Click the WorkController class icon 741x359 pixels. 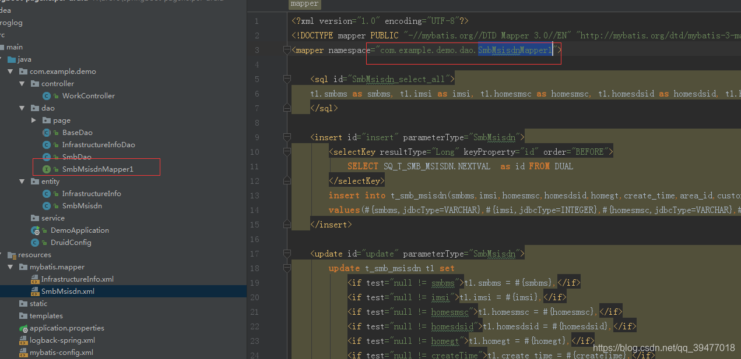(47, 96)
